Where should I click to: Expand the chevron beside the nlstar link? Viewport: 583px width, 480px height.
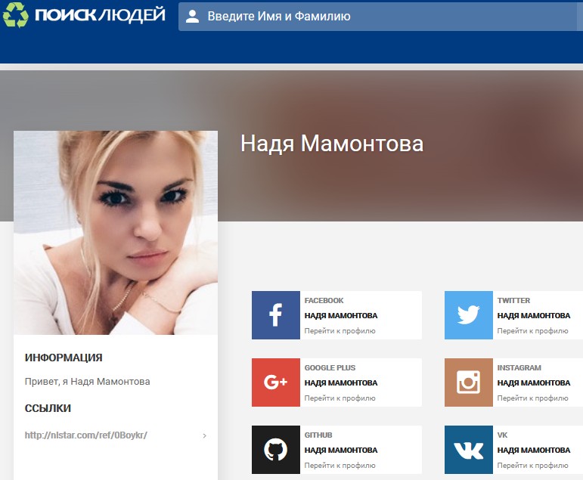(x=204, y=435)
